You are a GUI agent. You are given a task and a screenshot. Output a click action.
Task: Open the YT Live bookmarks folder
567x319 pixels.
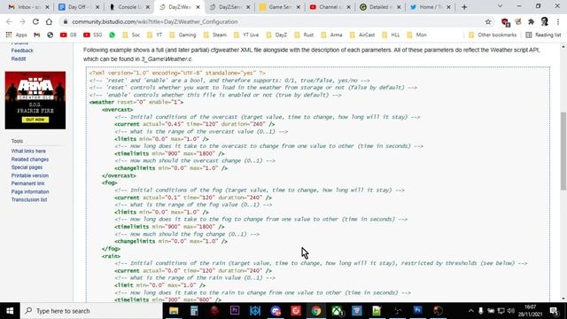(246, 35)
